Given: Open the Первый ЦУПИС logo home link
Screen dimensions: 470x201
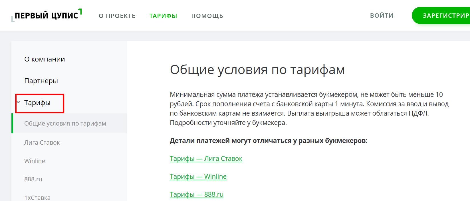Looking at the screenshot, I should point(47,15).
